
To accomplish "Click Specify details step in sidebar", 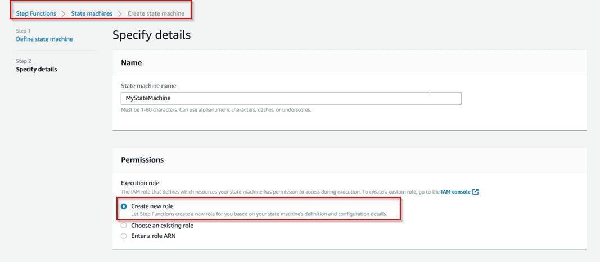I will point(37,70).
